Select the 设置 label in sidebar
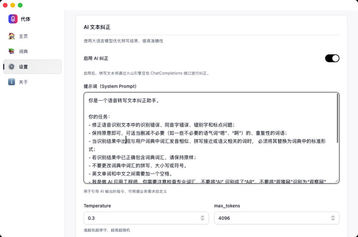Viewport: 358px width, 237px height. [23, 67]
